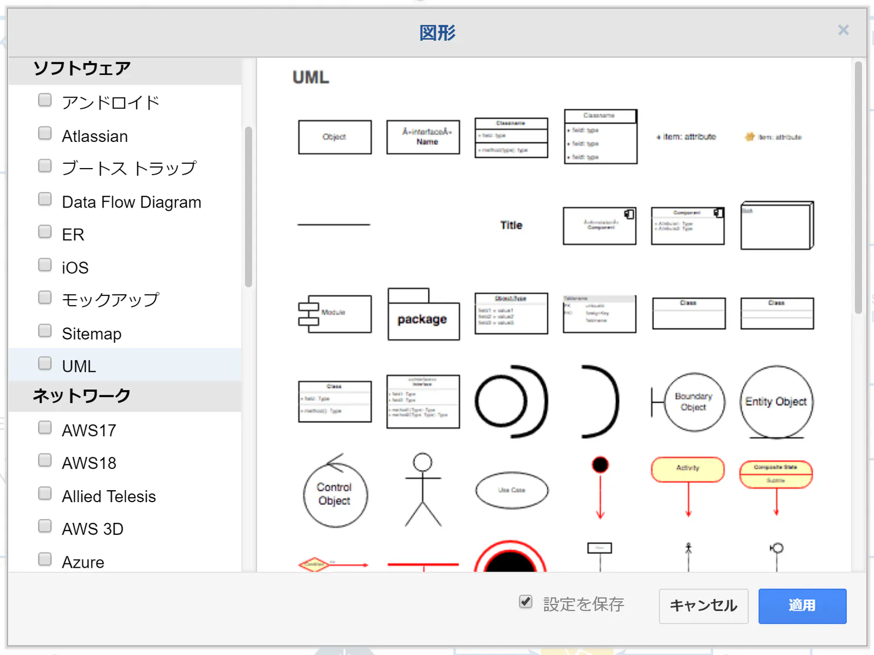This screenshot has height=655, width=874.
Task: Choose the Control Object shape
Action: pos(335,491)
